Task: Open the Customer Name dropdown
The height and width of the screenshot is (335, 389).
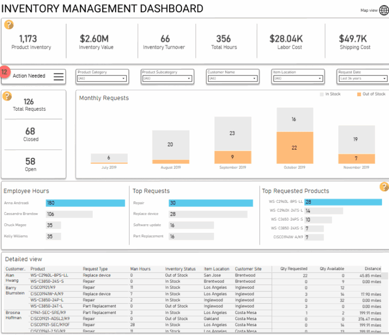Action: pos(232,78)
